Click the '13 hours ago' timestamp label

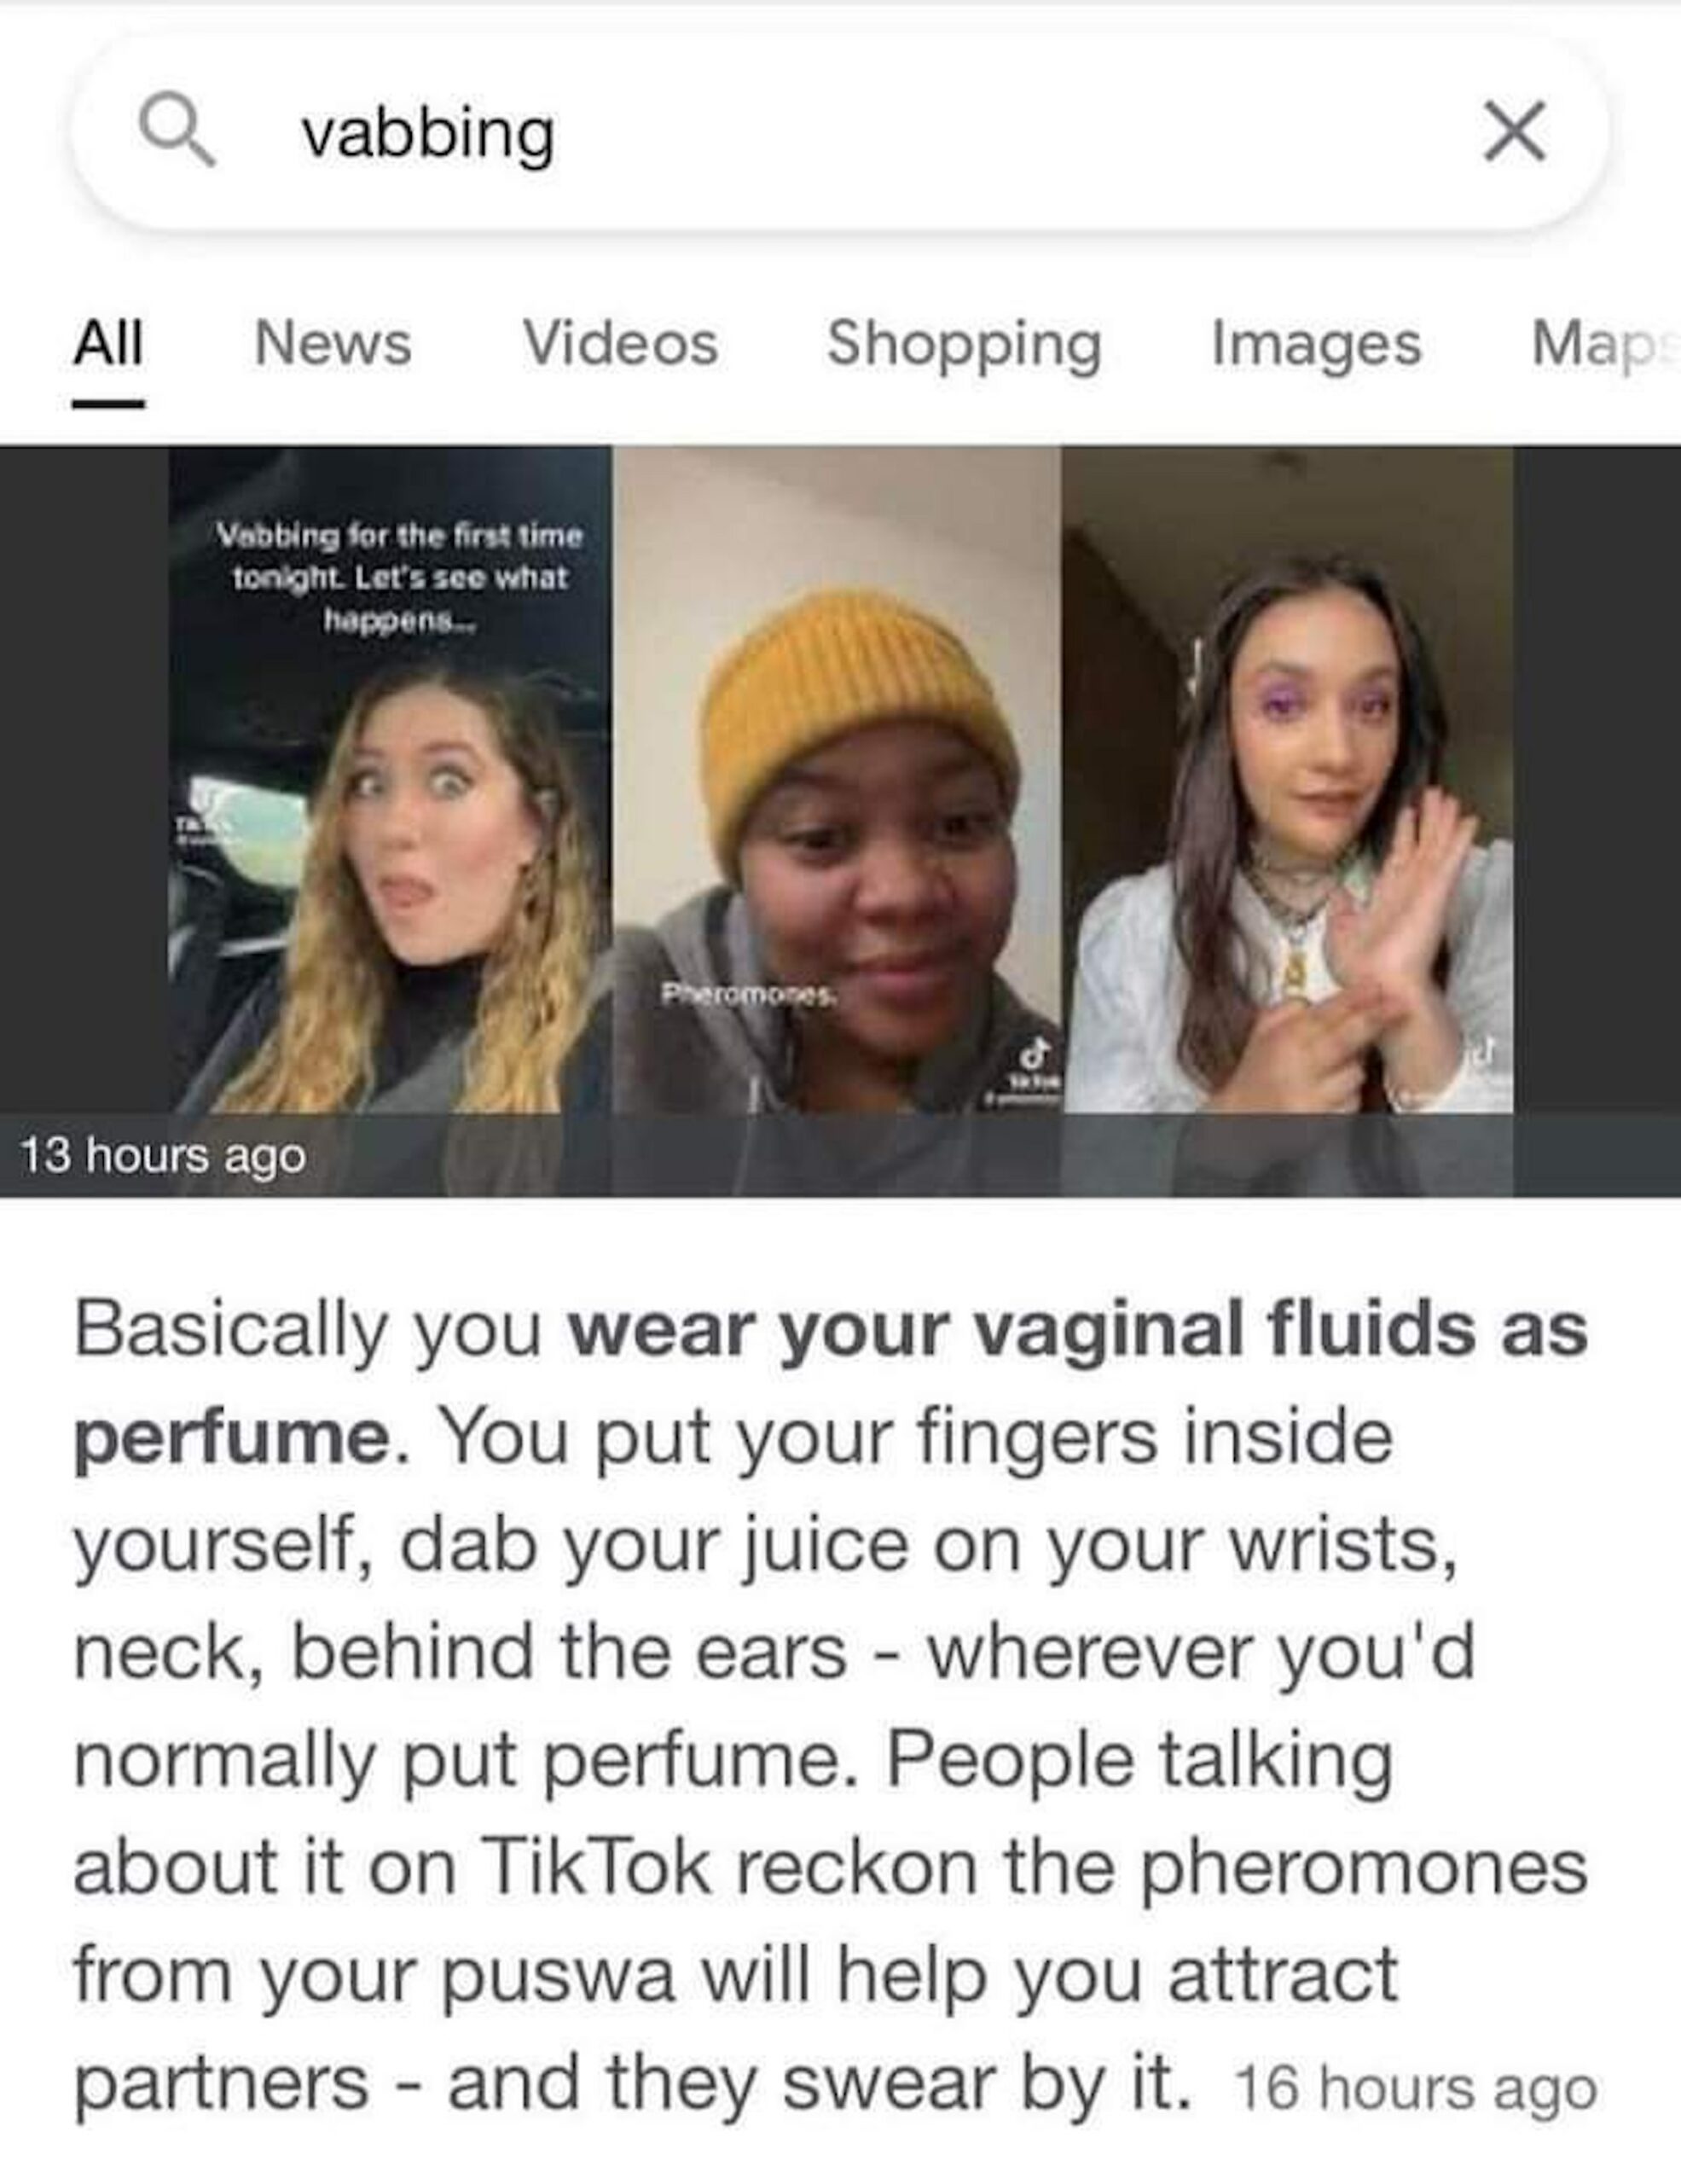pyautogui.click(x=164, y=1155)
